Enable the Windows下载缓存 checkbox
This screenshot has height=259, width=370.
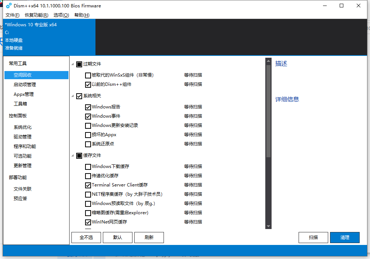click(x=88, y=166)
